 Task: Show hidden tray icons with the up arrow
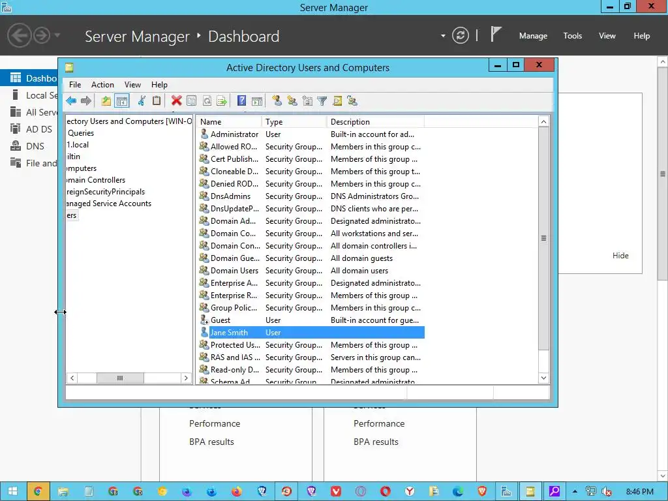click(575, 491)
